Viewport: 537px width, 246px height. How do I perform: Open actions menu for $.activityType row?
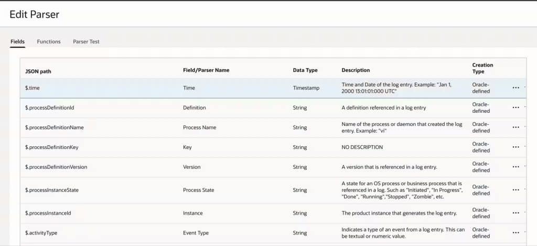click(x=516, y=233)
